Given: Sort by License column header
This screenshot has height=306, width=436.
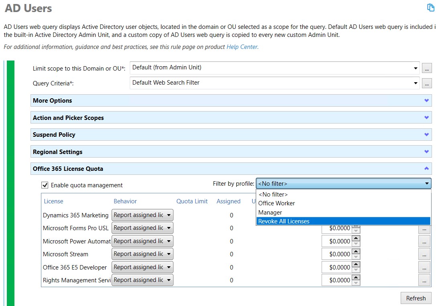Looking at the screenshot, I should (53, 201).
